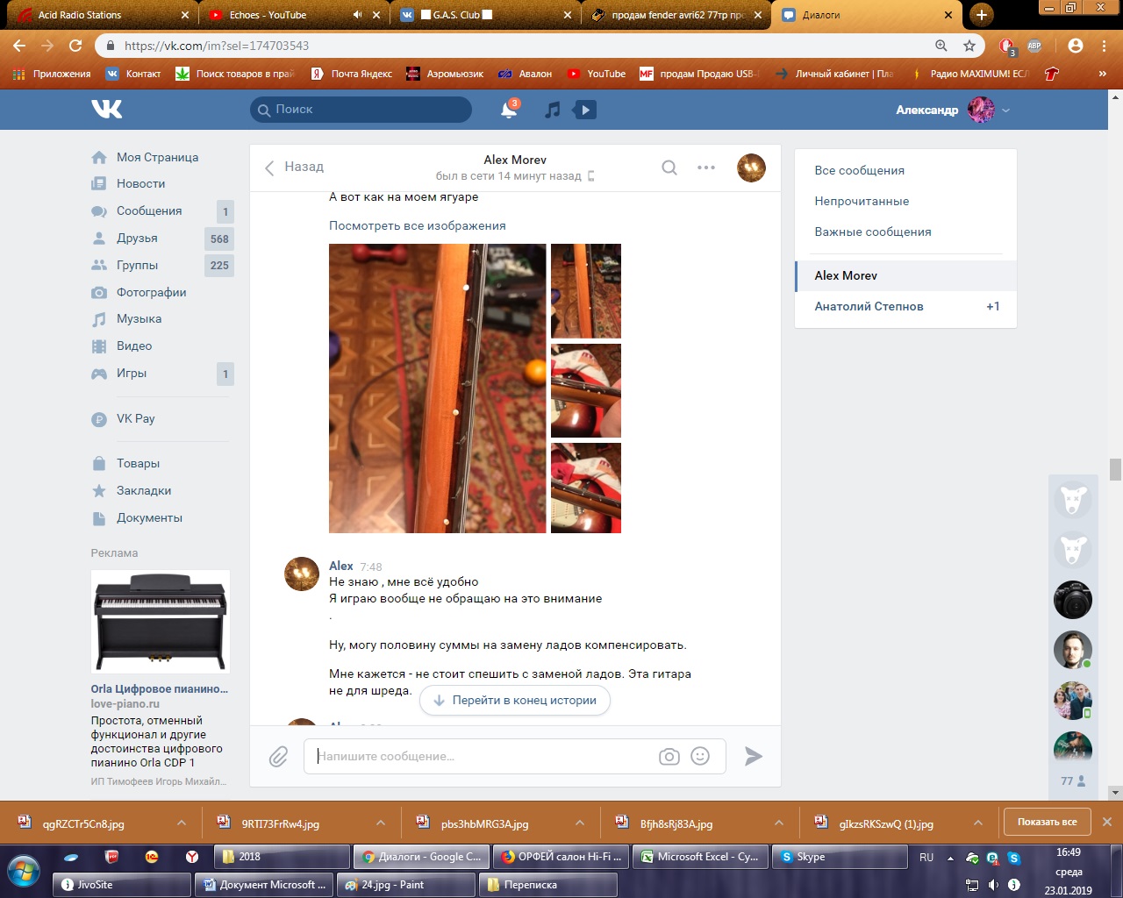Open the emoji smiley picker
This screenshot has height=898, width=1123.
point(700,756)
